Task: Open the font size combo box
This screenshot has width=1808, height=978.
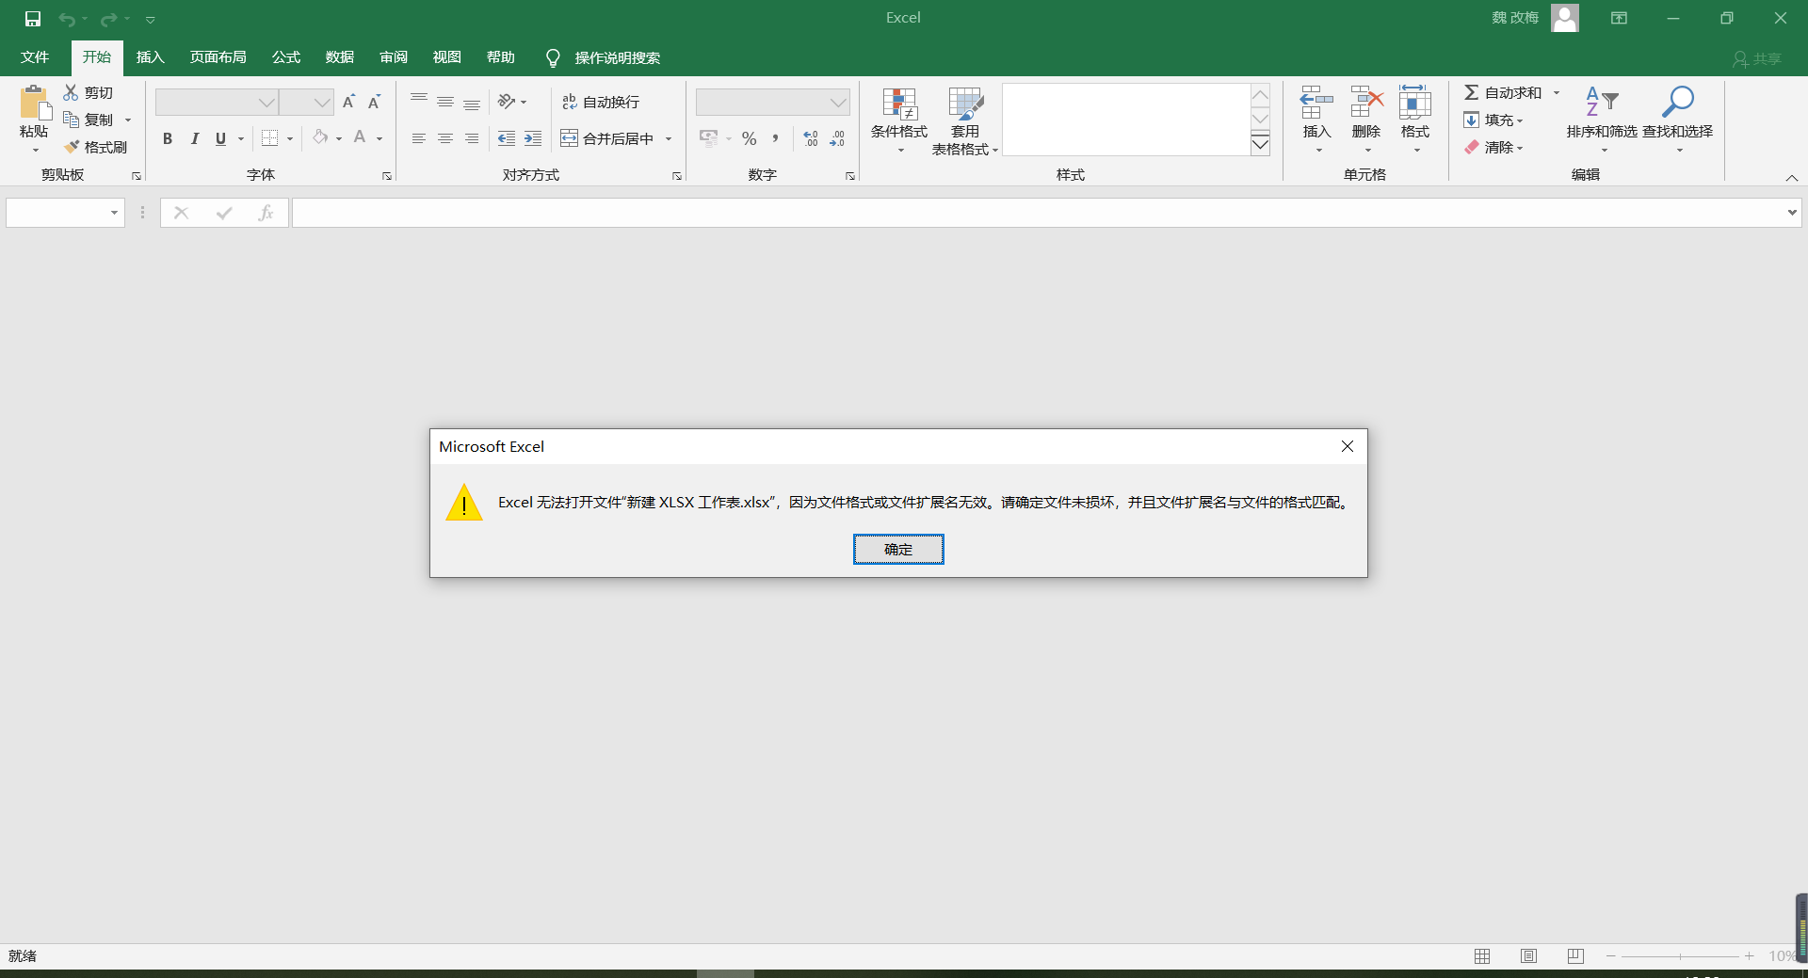Action: coord(307,102)
